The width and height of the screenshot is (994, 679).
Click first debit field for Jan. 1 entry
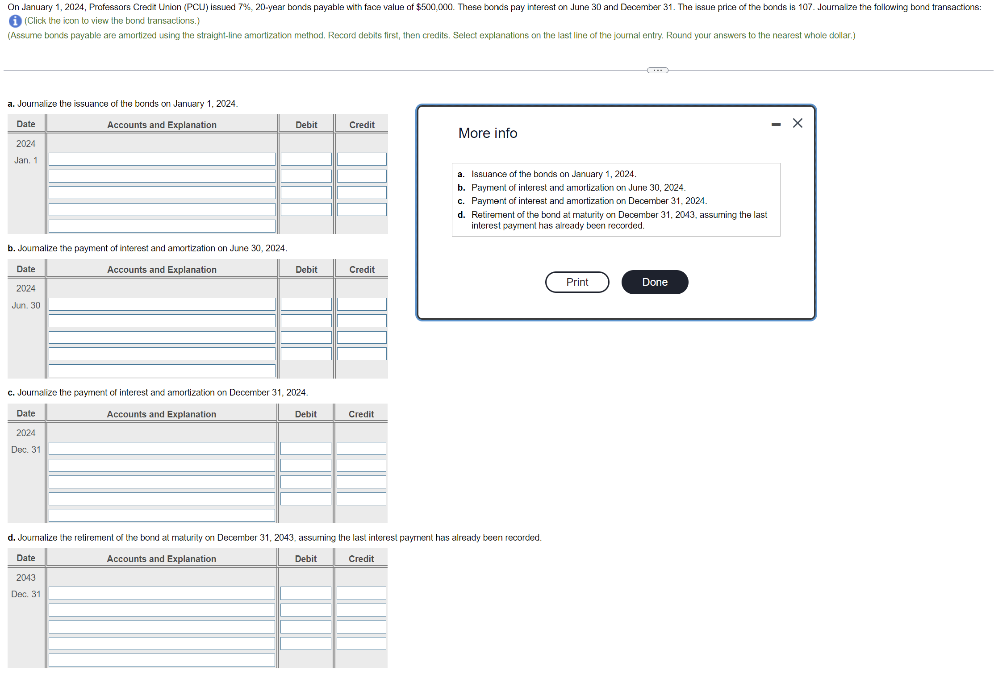[306, 159]
